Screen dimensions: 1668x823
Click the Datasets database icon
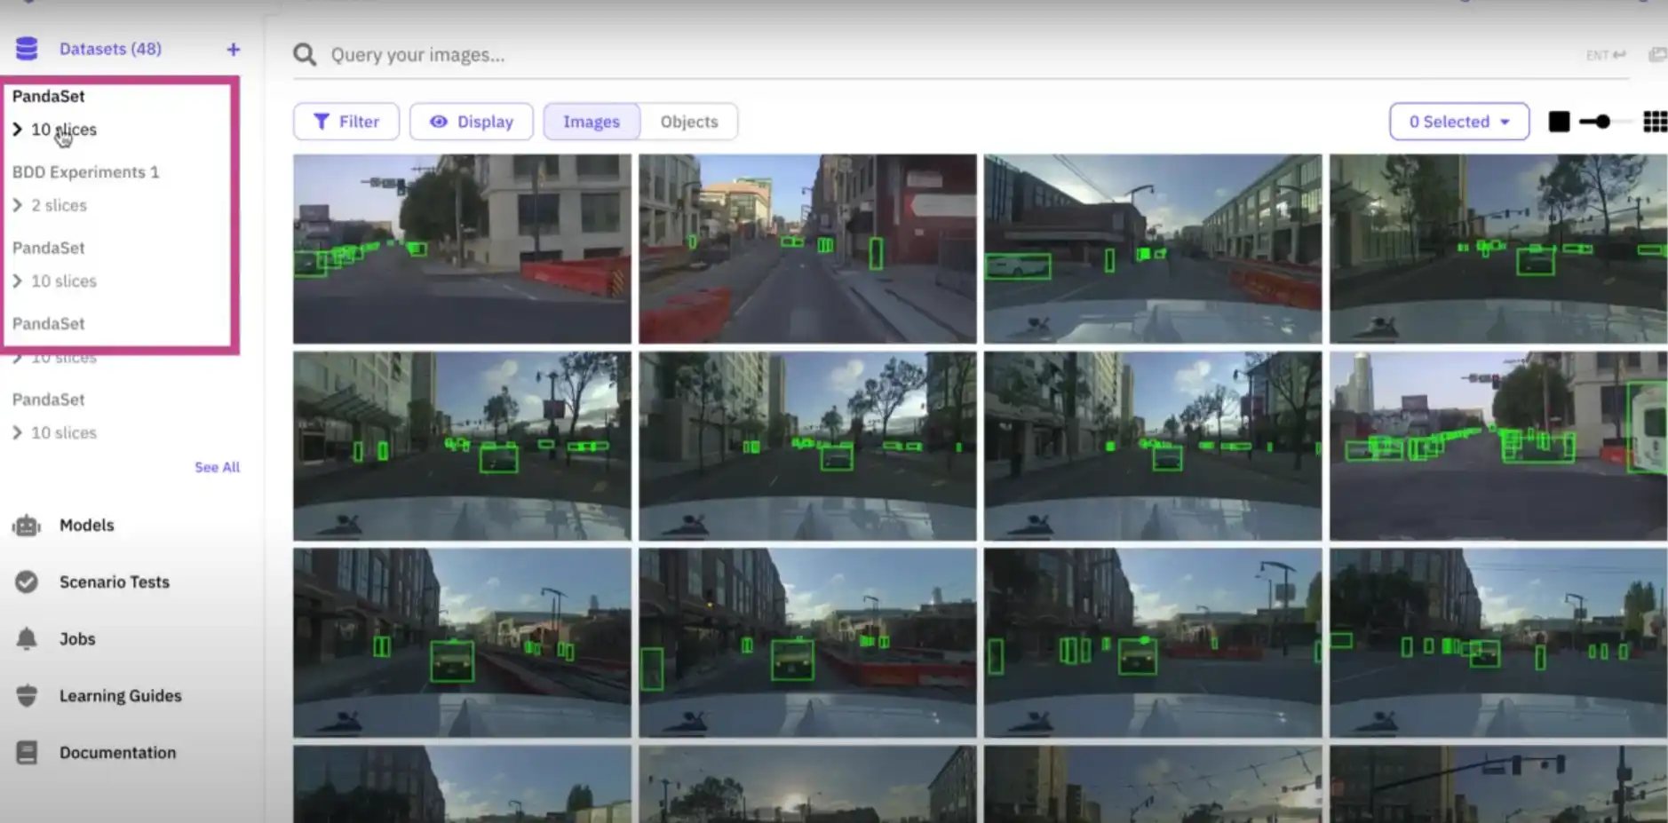click(27, 49)
